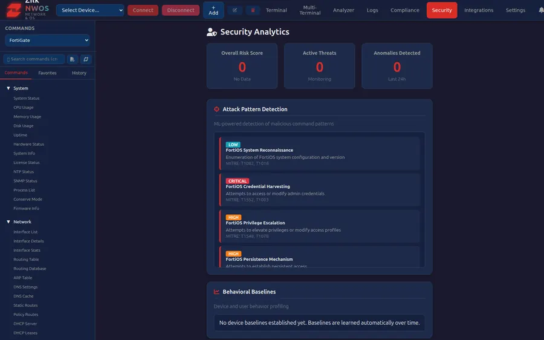Click the FortiOS System Reconnaissance pattern
The width and height of the screenshot is (544, 340).
tap(320, 154)
